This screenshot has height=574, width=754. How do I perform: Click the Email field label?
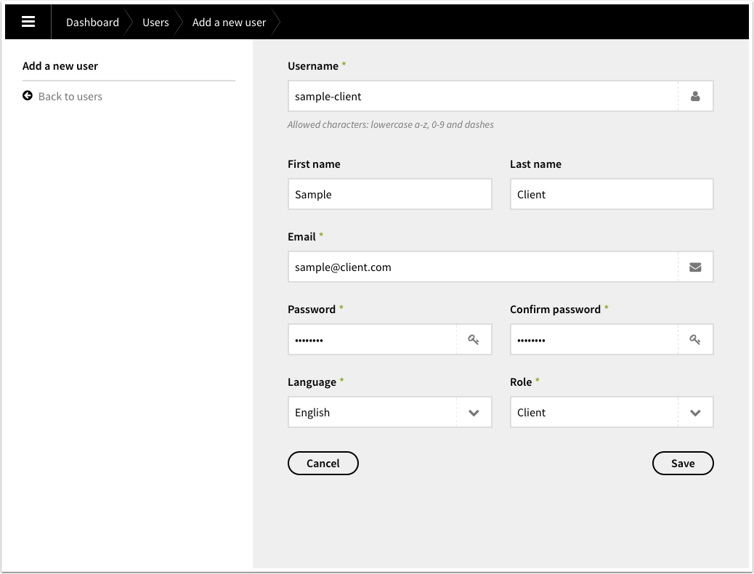pyautogui.click(x=301, y=237)
